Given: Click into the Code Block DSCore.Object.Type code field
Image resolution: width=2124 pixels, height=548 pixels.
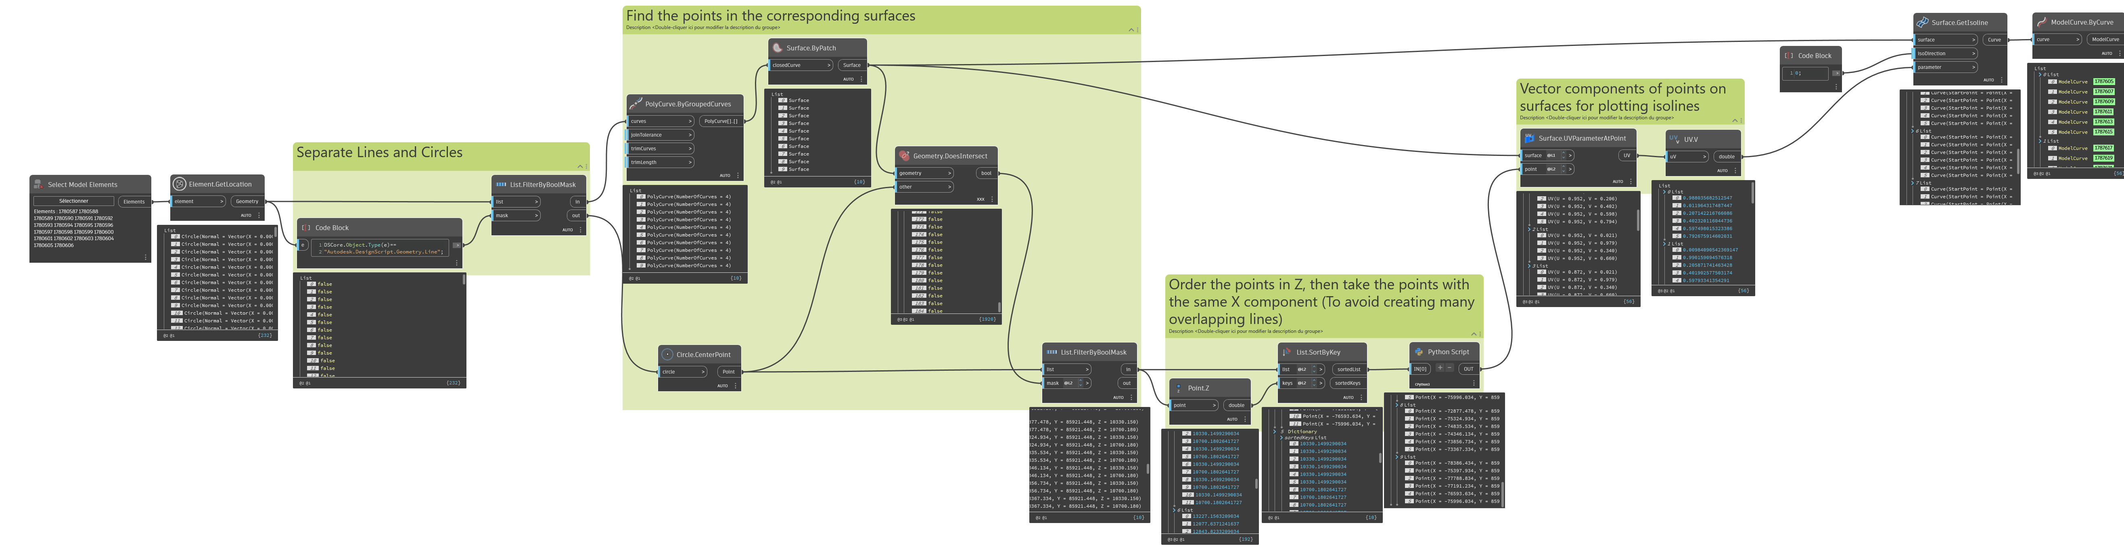Looking at the screenshot, I should click(x=379, y=249).
